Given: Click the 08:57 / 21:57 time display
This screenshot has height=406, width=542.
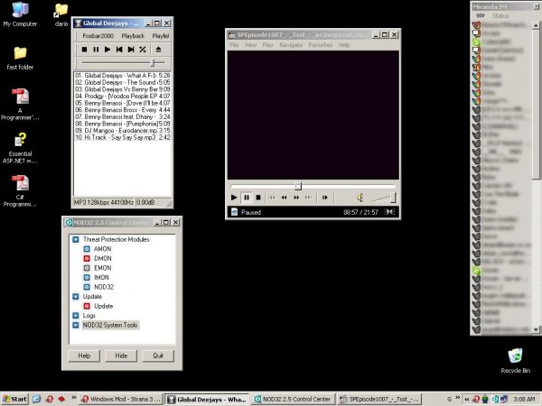Looking at the screenshot, I should pos(360,212).
